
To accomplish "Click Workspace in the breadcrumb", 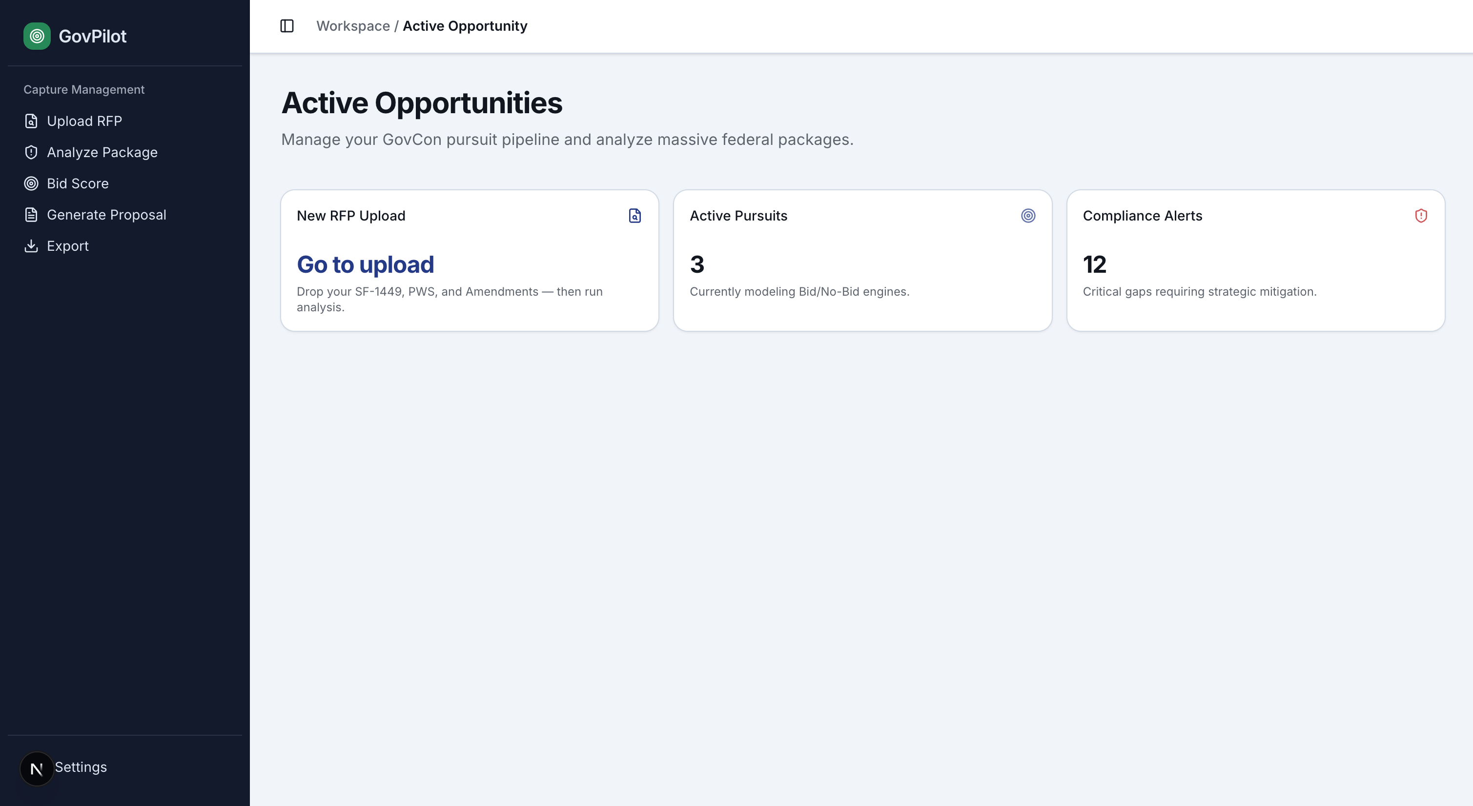I will click(353, 26).
